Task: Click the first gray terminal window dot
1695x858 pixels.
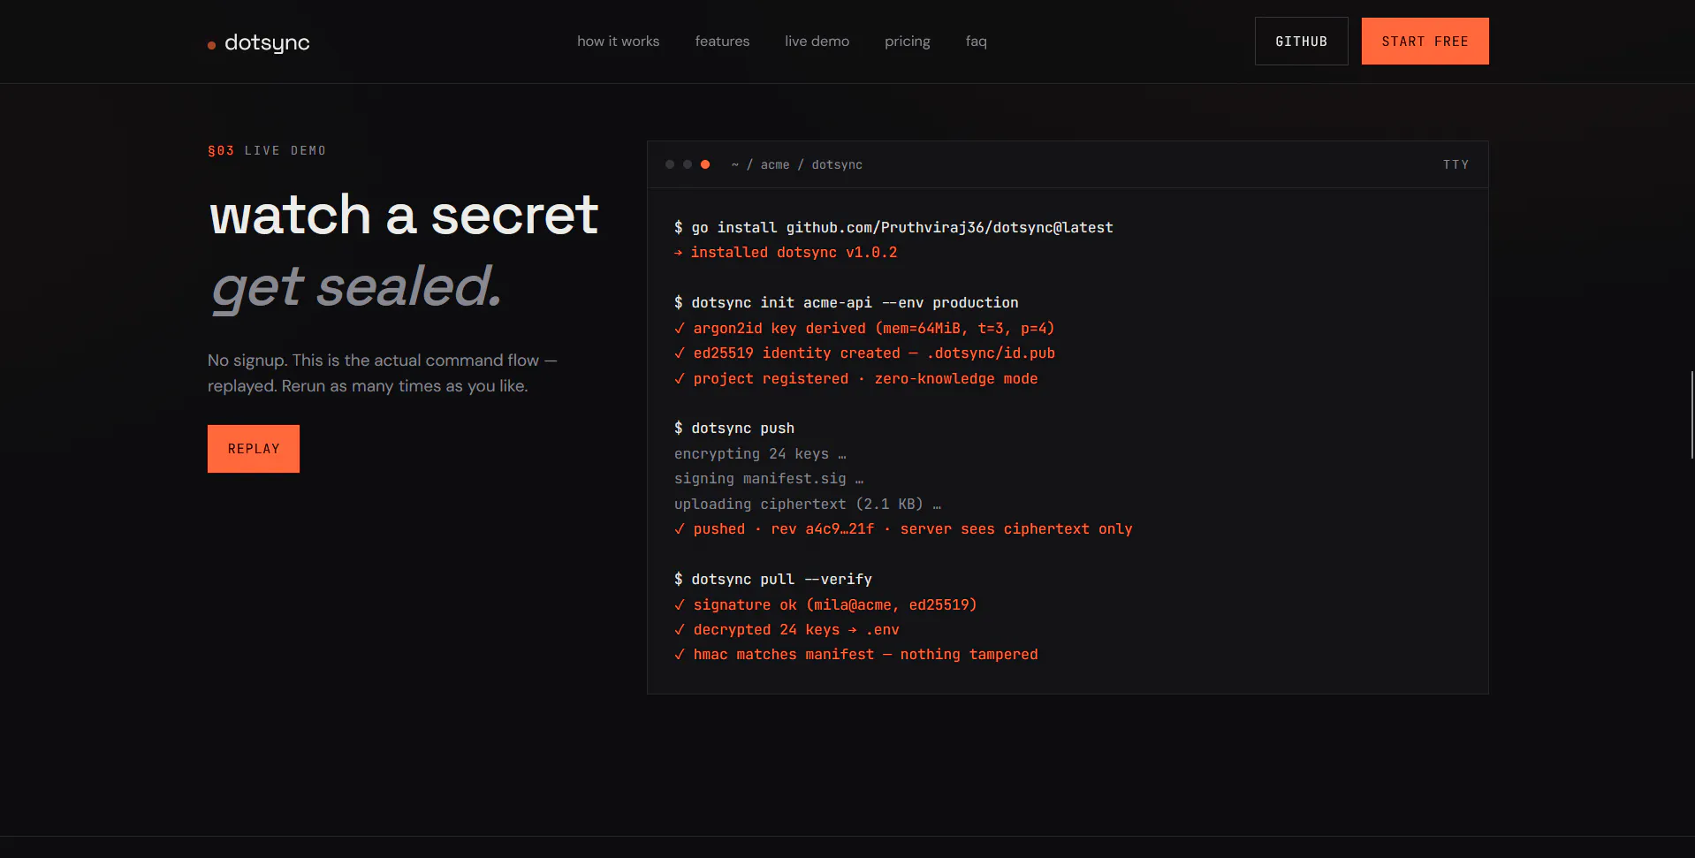Action: pyautogui.click(x=670, y=164)
